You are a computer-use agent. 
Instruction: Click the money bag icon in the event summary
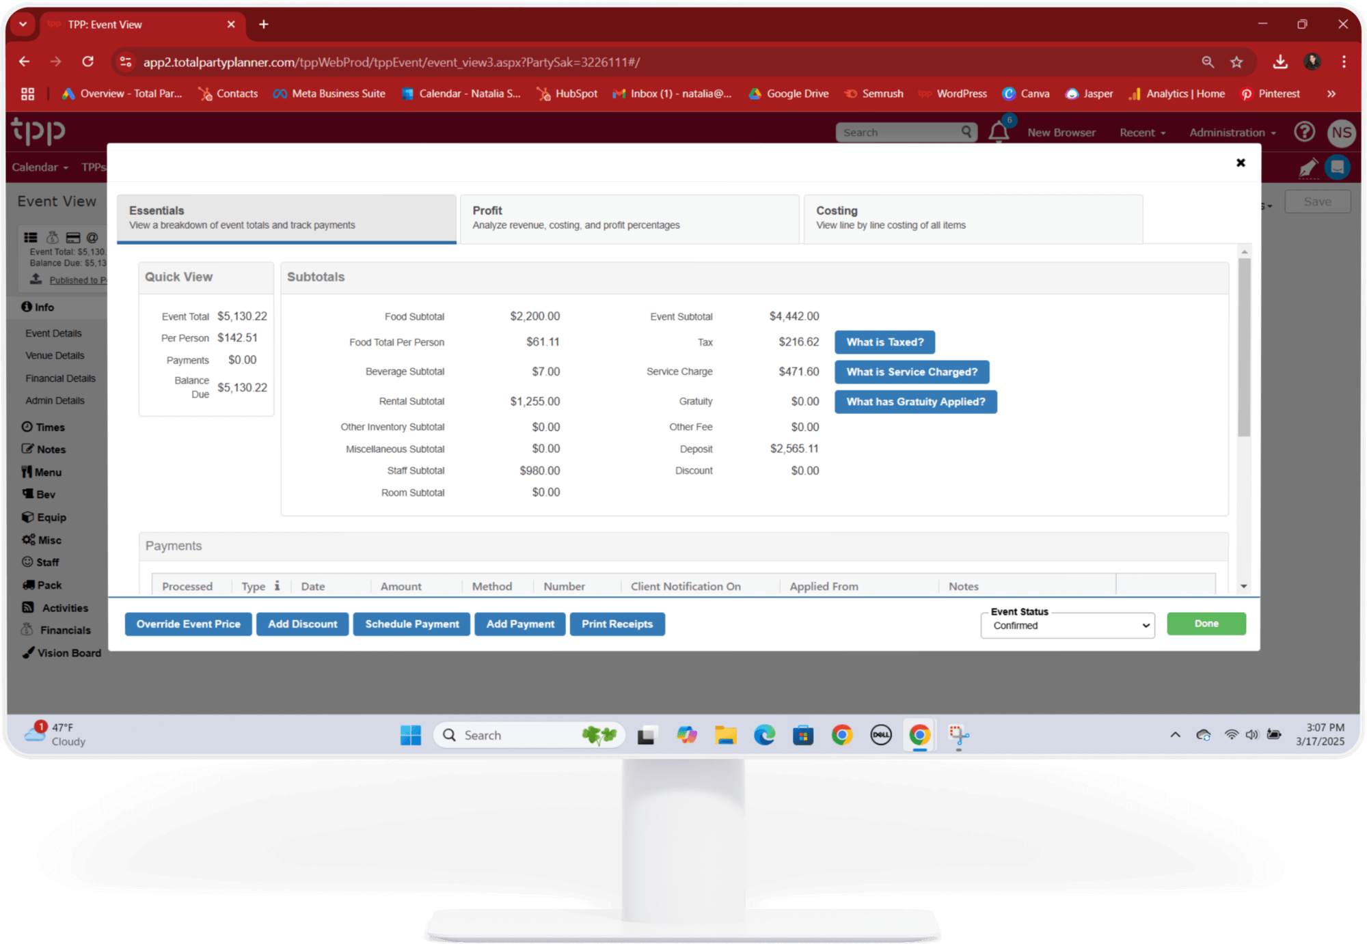point(52,237)
